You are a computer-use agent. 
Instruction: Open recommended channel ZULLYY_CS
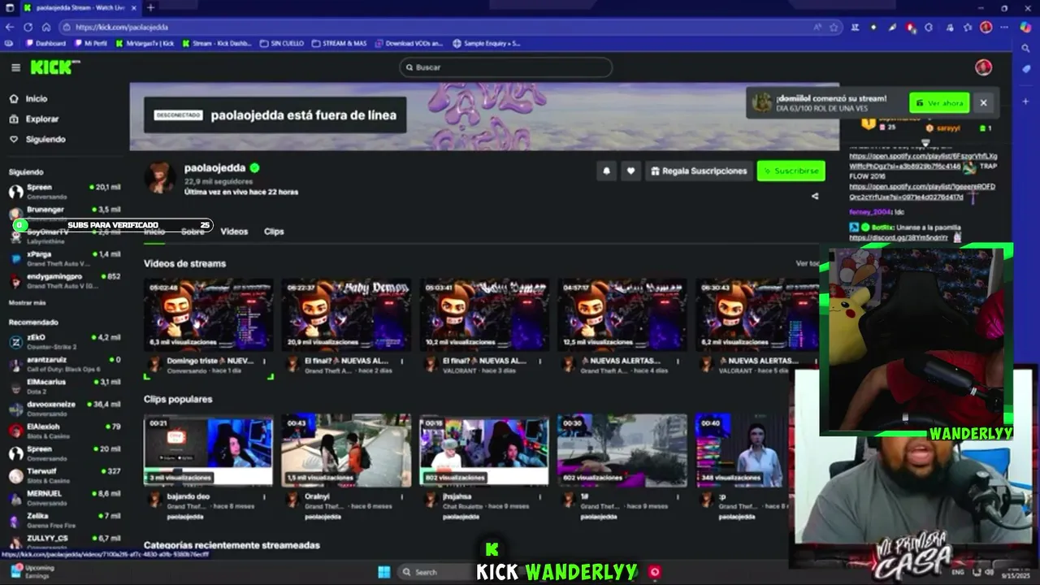[65, 542]
